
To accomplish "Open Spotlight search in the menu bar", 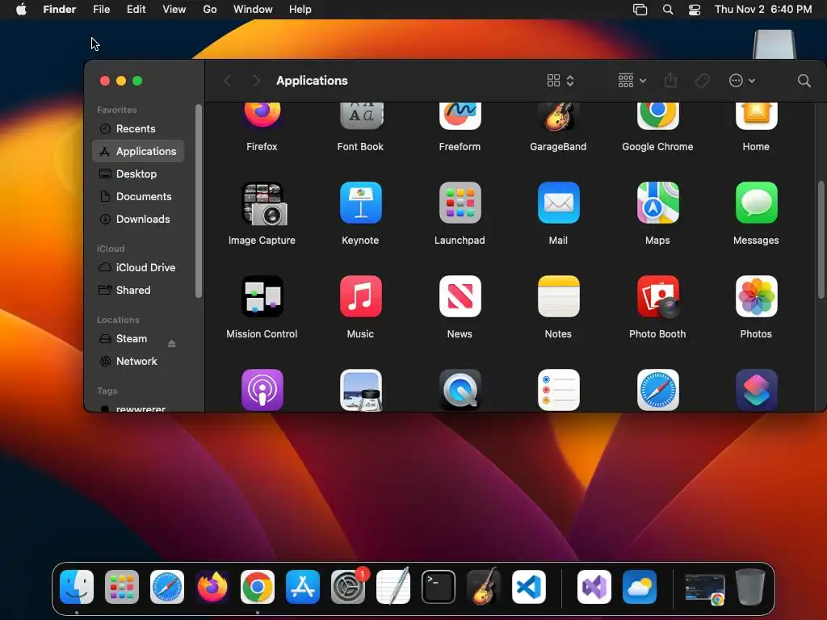I will click(x=668, y=10).
